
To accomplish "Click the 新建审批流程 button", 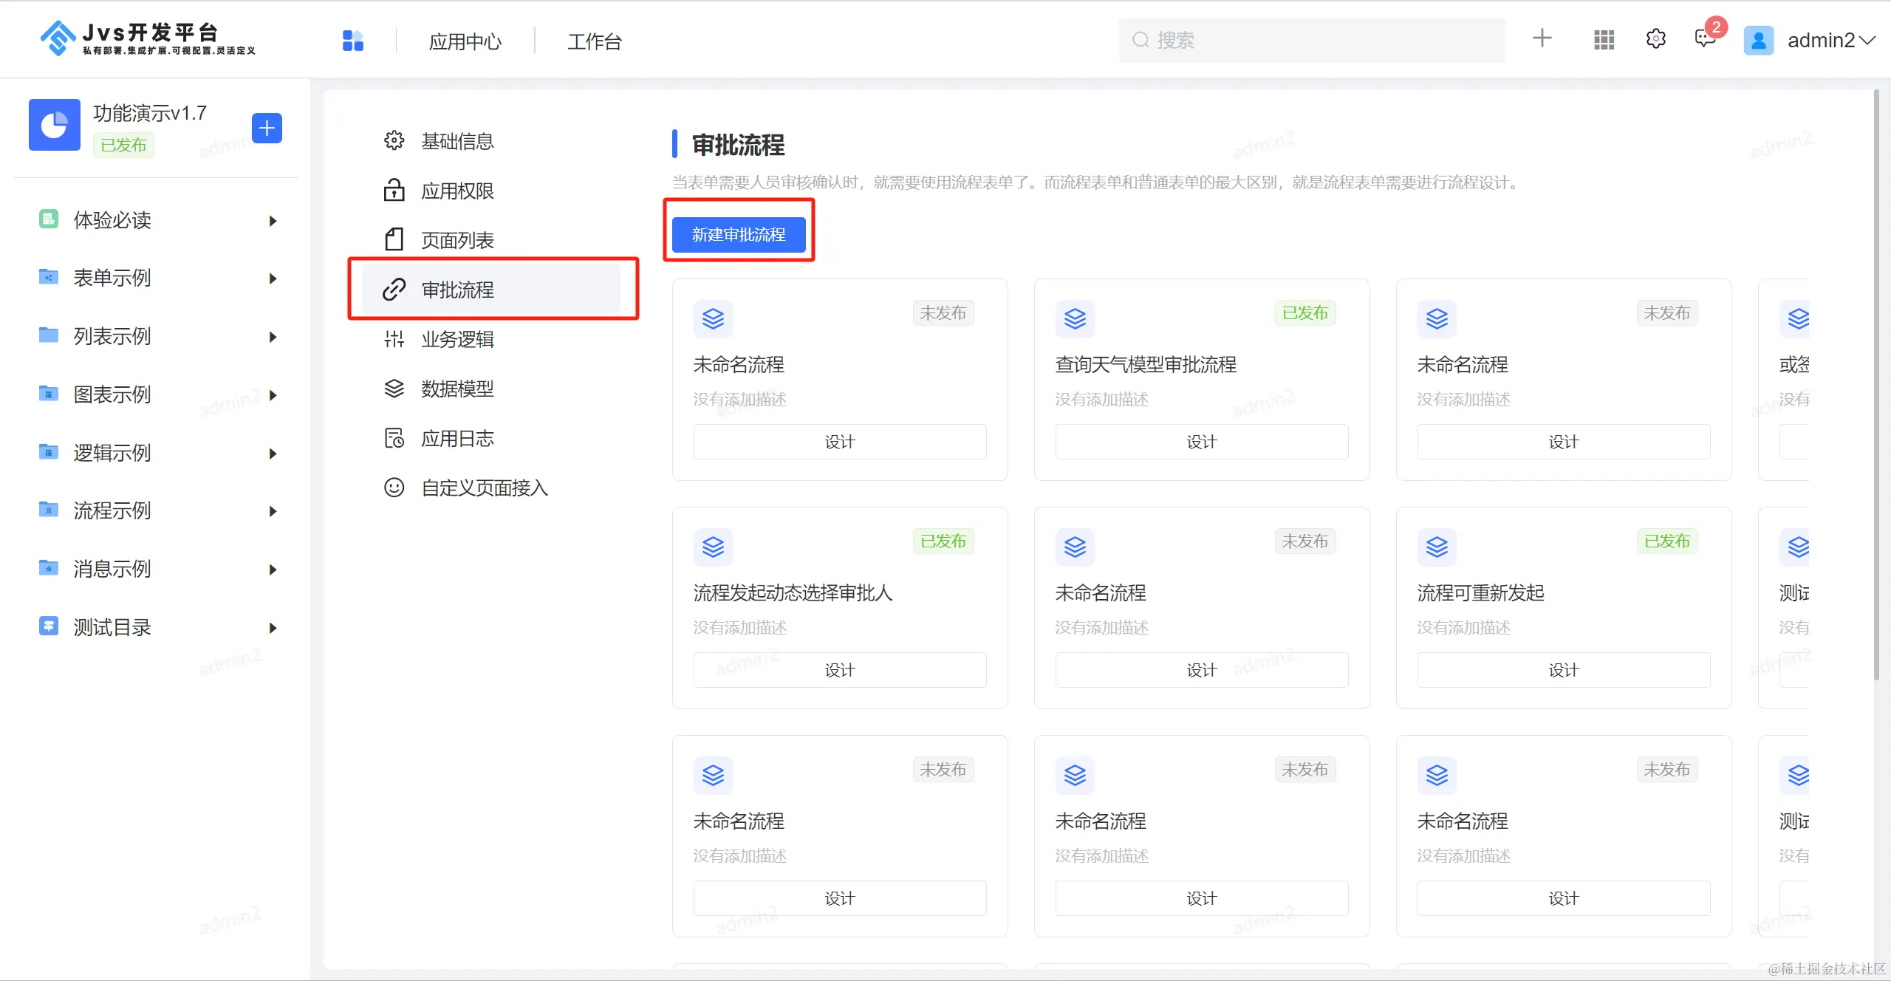I will (x=738, y=235).
